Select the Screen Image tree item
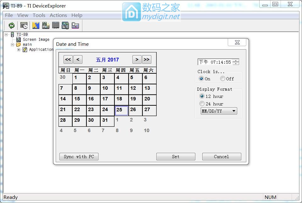302x203 pixels. coord(36,39)
